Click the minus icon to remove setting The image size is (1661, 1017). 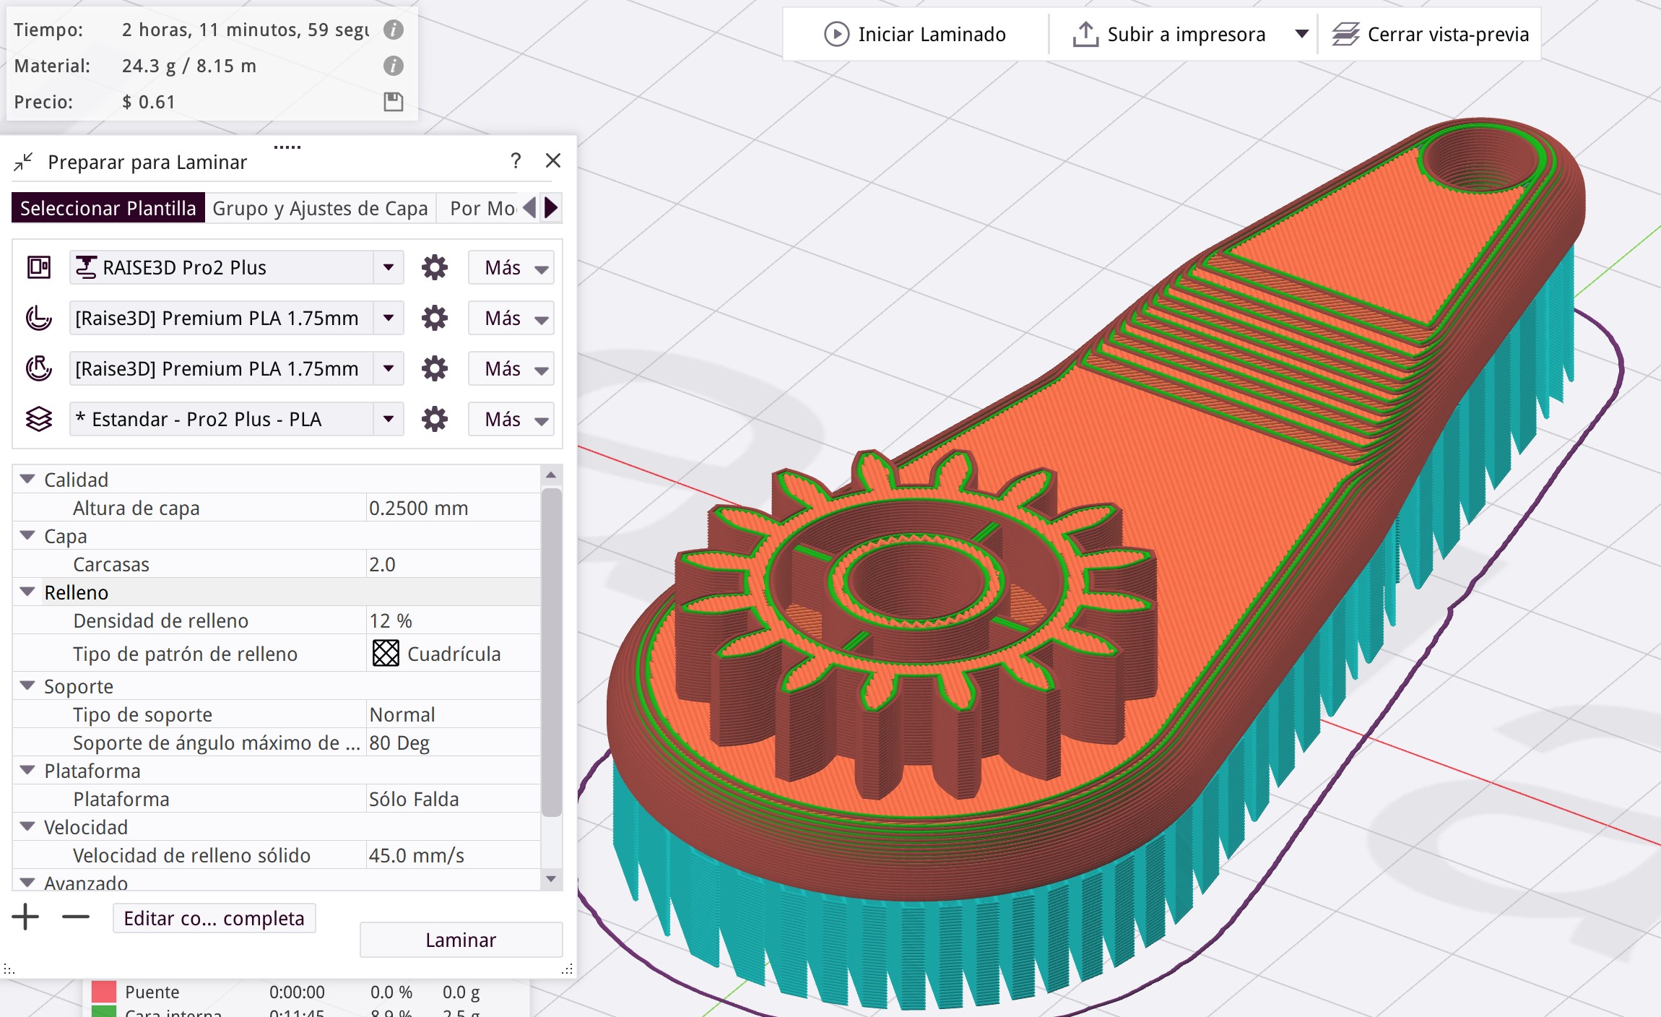click(75, 917)
